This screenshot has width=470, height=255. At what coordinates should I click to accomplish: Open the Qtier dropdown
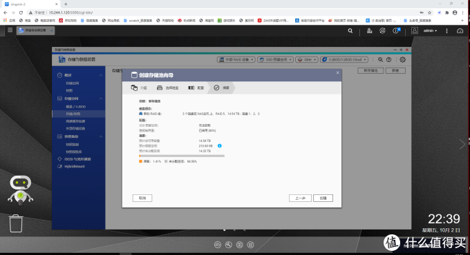tap(307, 60)
